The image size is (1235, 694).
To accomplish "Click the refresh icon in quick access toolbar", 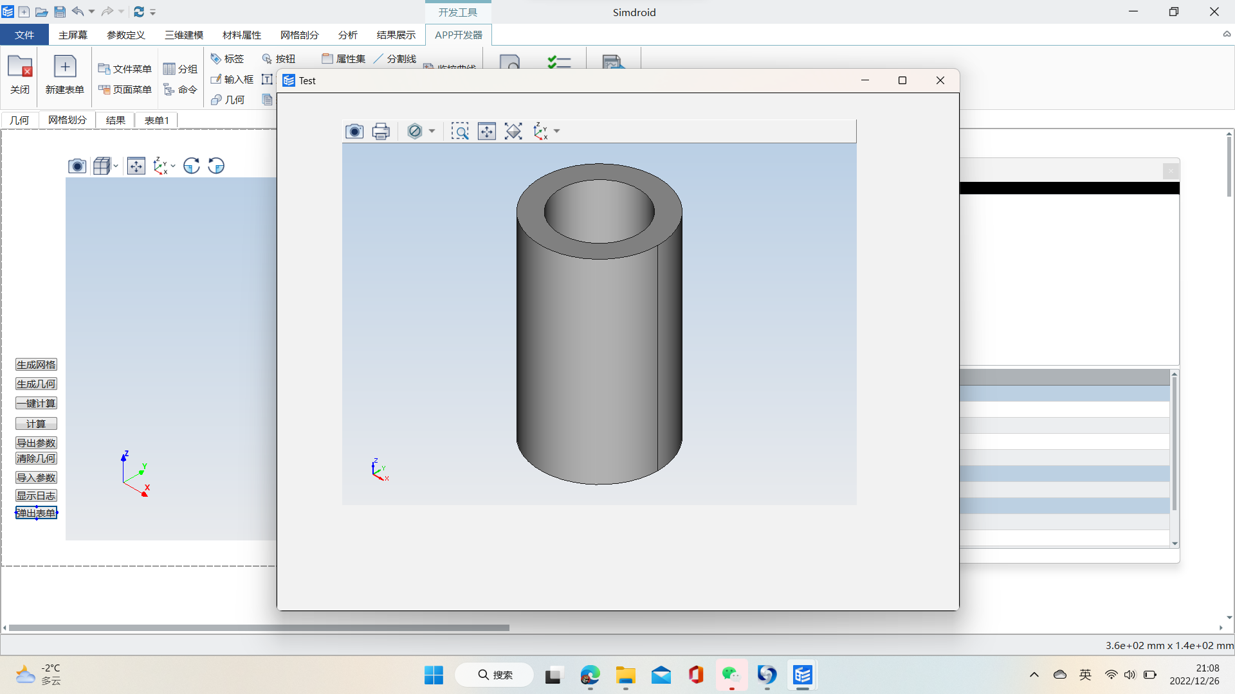I will [139, 12].
